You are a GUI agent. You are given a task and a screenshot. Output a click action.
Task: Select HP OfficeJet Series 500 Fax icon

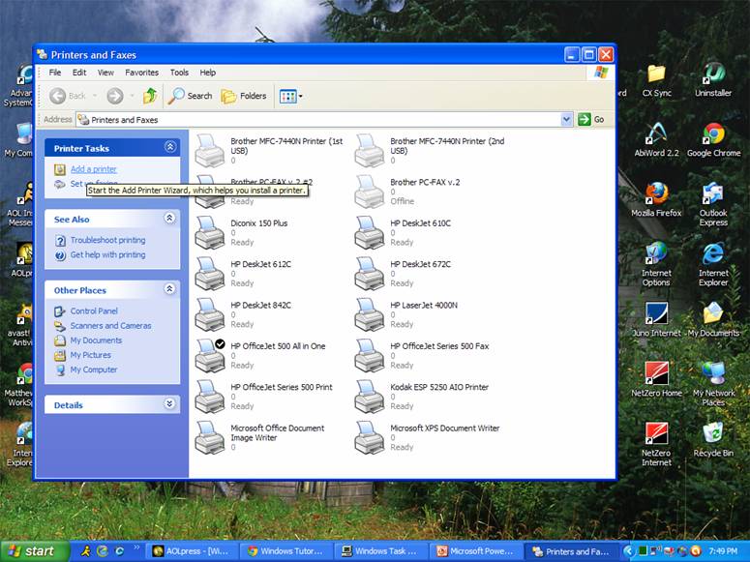point(370,355)
